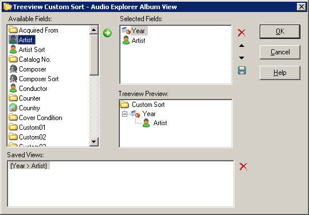
Task: Select Custom02 field
Action: (33, 137)
